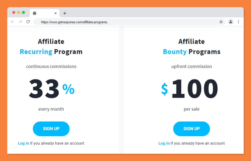Reload the page with refresh icon

pyautogui.click(x=28, y=22)
